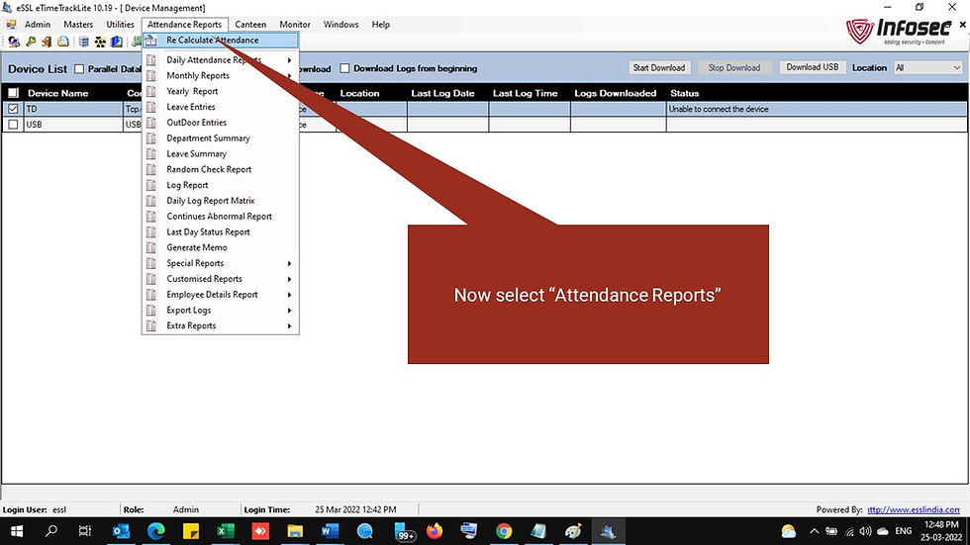Viewport: 970px width, 545px height.
Task: Select Last Day Status Report
Action: (221, 232)
